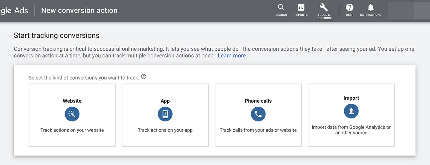Screen dimensions: 430x165
Task: Click the Google Ads logo
Action: click(14, 11)
